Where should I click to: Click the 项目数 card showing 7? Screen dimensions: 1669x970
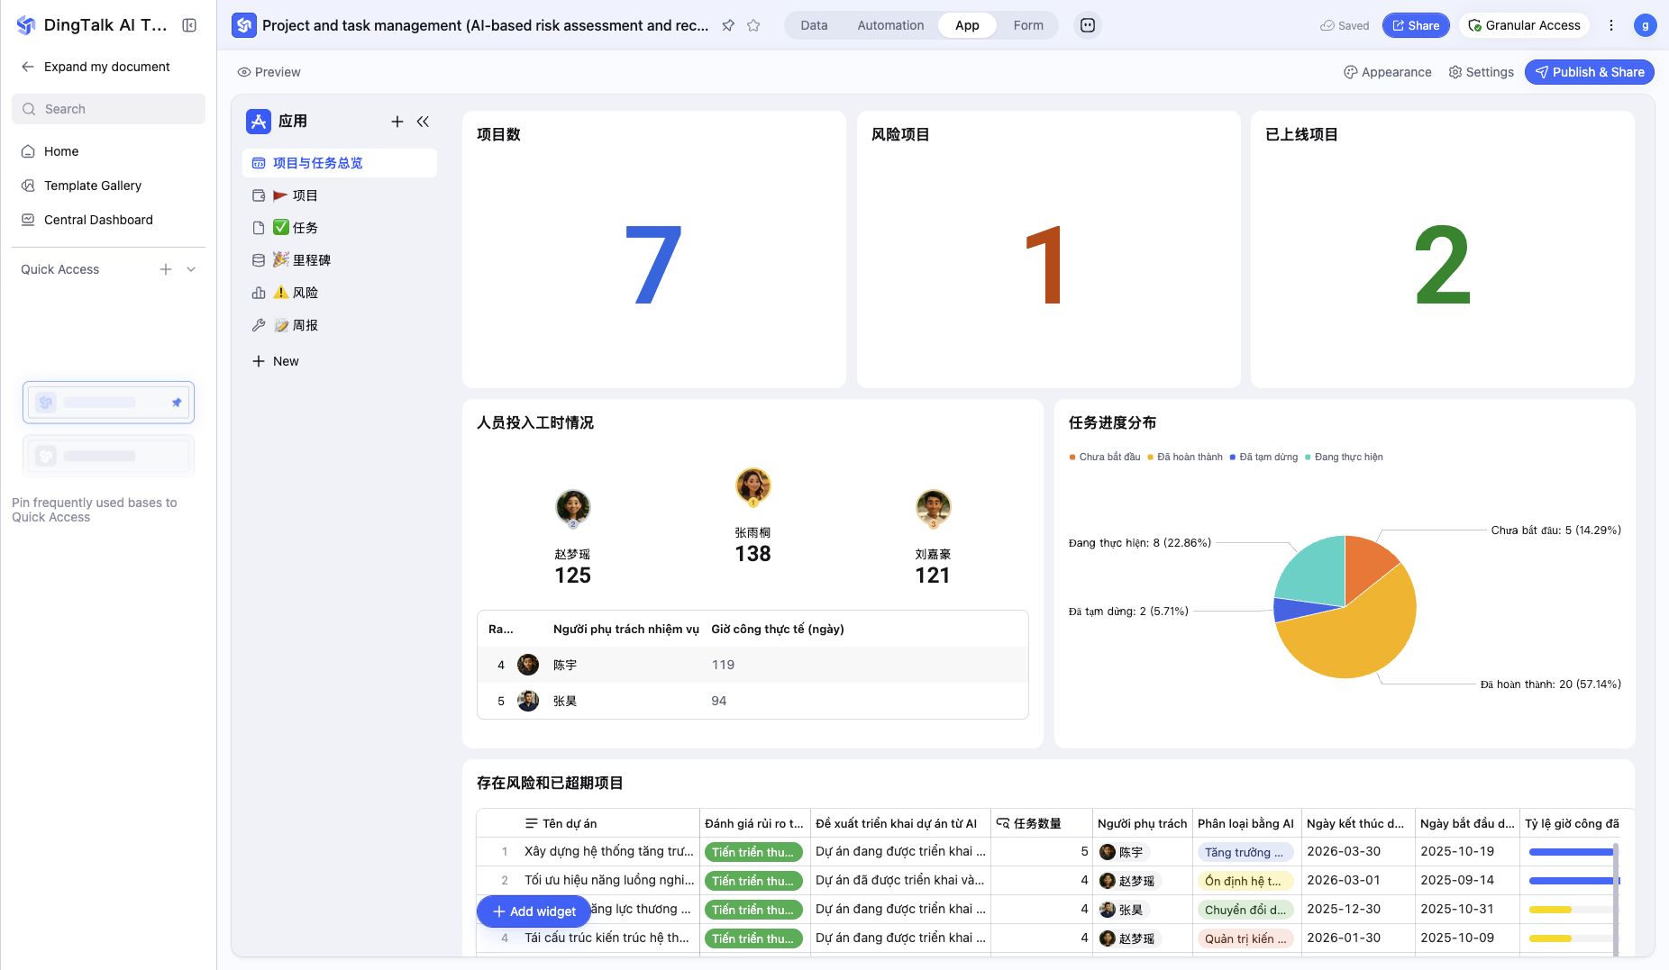(653, 249)
